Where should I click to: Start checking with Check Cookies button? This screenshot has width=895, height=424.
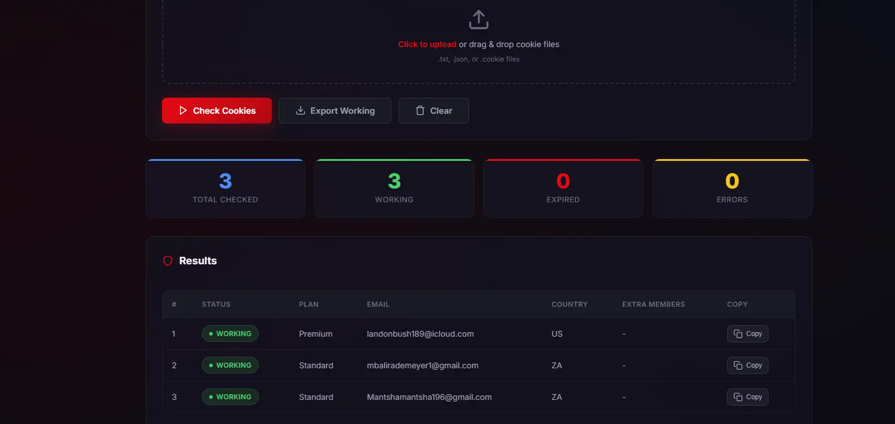click(217, 110)
